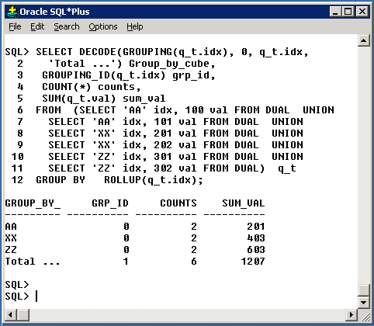Click the sum value 201
374x326 pixels.
(x=256, y=227)
